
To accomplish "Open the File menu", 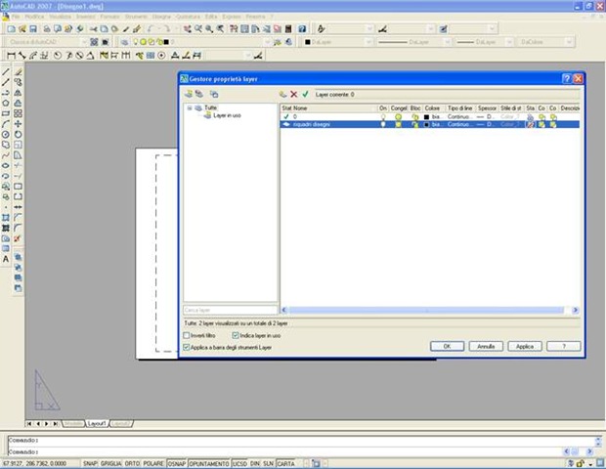I will tap(16, 17).
